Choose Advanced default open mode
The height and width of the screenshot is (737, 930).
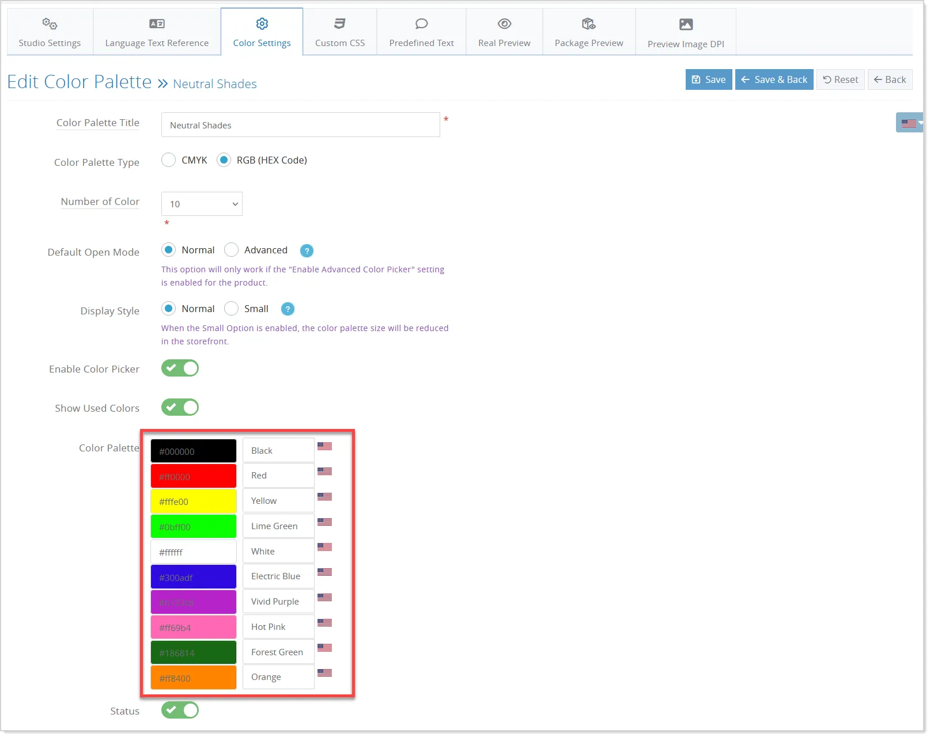click(231, 250)
